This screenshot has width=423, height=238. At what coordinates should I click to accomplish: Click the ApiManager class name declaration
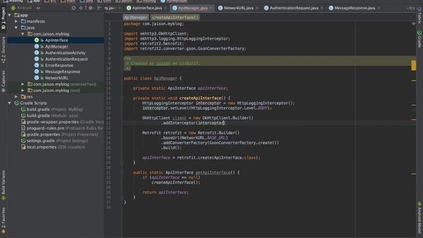(x=165, y=78)
